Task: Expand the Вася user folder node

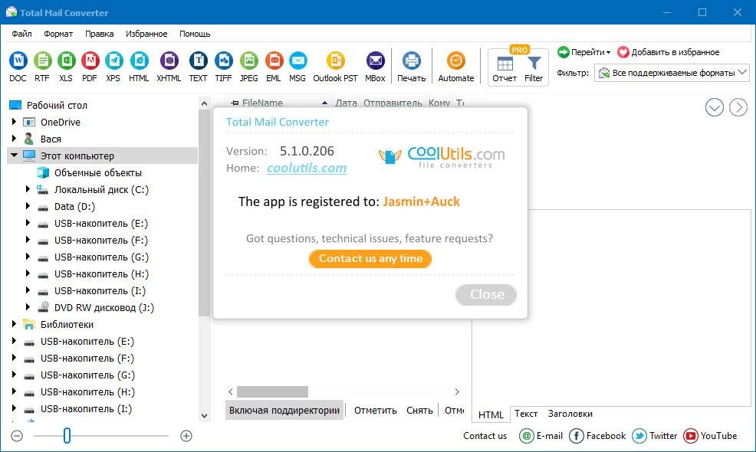Action: click(14, 139)
